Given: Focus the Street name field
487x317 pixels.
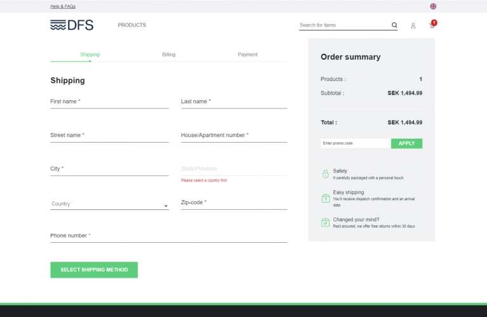Looking at the screenshot, I should point(109,136).
